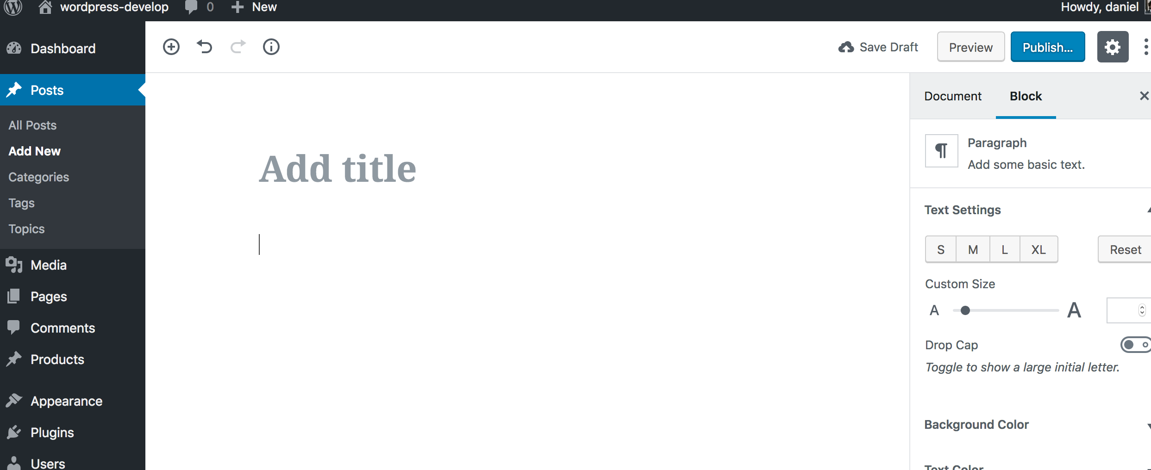Click the Undo arrow in editor toolbar

click(204, 47)
